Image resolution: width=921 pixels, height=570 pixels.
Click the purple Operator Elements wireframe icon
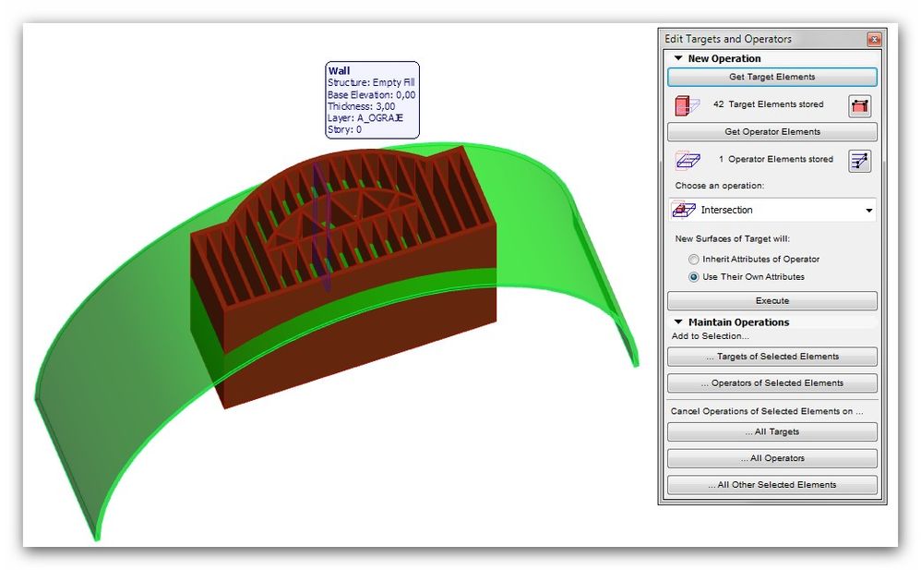pos(687,160)
